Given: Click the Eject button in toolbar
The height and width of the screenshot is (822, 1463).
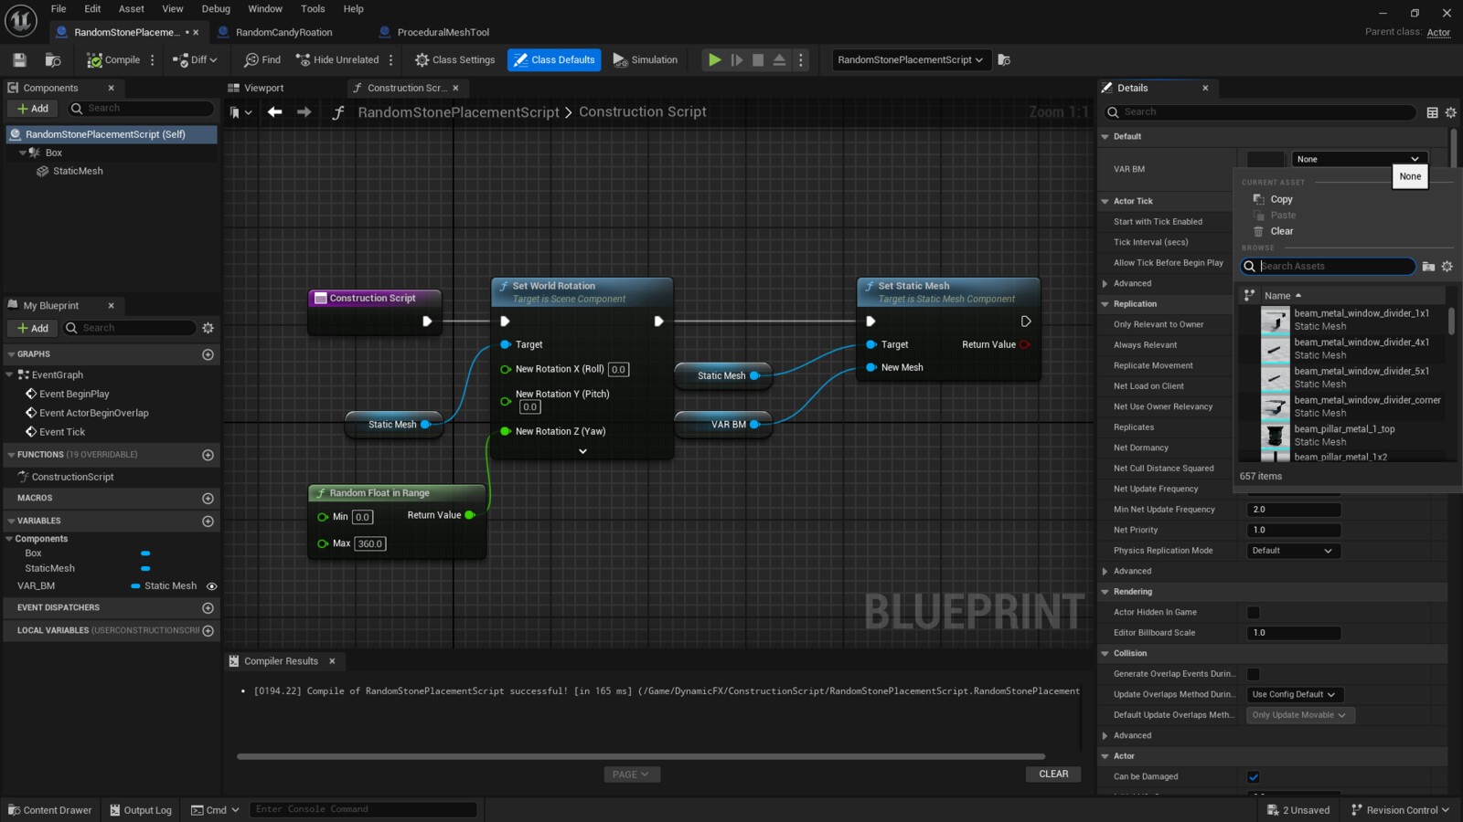Looking at the screenshot, I should (779, 60).
